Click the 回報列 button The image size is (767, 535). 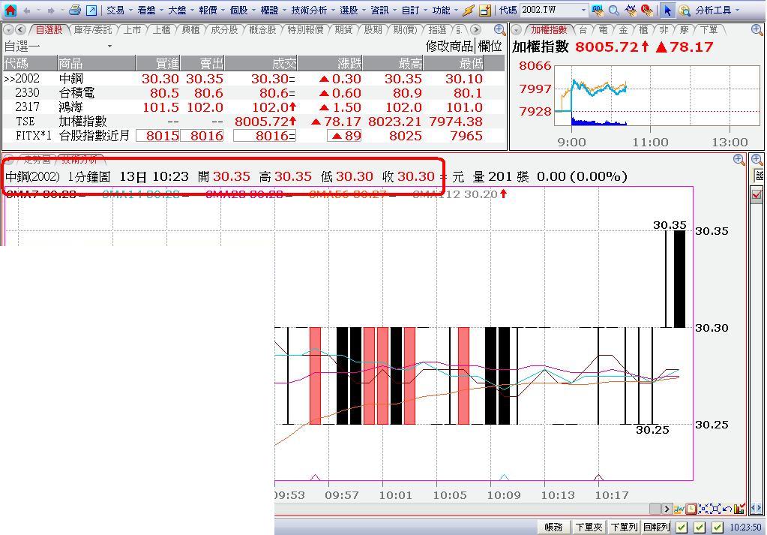[x=657, y=527]
